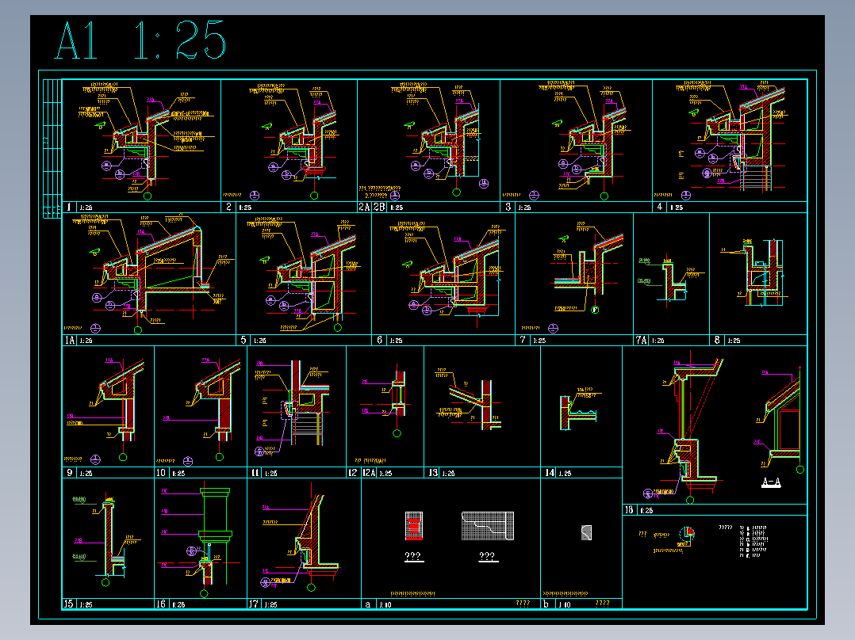The height and width of the screenshot is (640, 855).
Task: Select the detail number label "18"
Action: pos(629,510)
